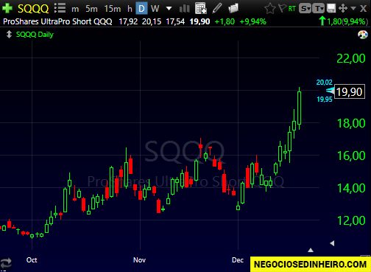Click the up/down arrows beside SQQQ Daily

(9, 35)
